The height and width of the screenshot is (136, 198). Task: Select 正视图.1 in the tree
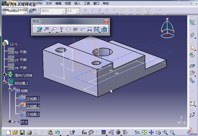(x=33, y=99)
